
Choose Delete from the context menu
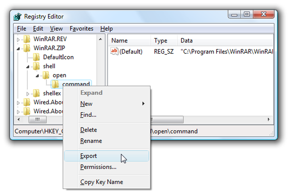tap(107, 130)
